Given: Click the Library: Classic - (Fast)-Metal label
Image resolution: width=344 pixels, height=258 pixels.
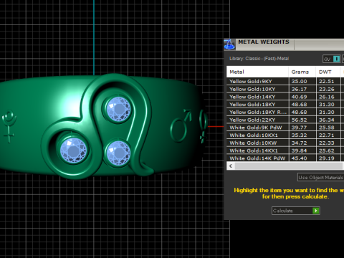Looking at the screenshot, I should pyautogui.click(x=259, y=59).
